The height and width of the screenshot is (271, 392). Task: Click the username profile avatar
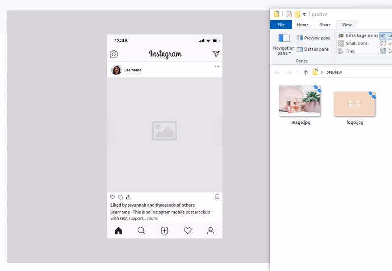point(116,70)
